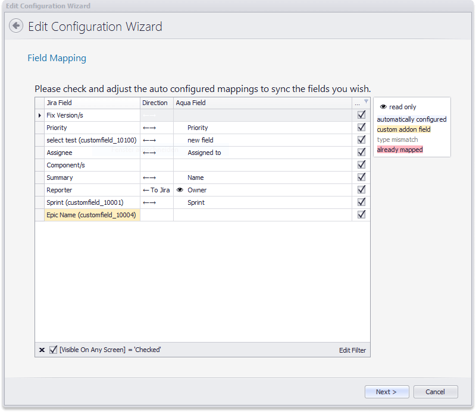Screen dimensions: 476x412
Task: Toggle the checkbox next to [Visible On Any Screen]
Action: [53, 350]
